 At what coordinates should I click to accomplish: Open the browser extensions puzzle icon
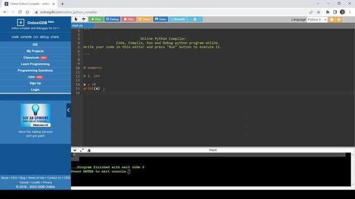[x=328, y=12]
